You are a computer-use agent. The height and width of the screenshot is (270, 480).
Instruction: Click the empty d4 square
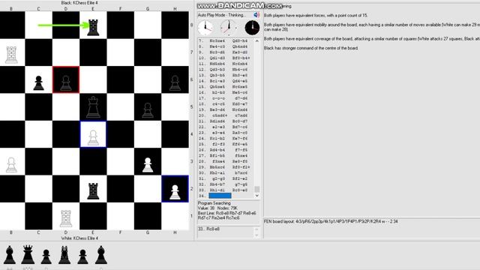coord(66,134)
